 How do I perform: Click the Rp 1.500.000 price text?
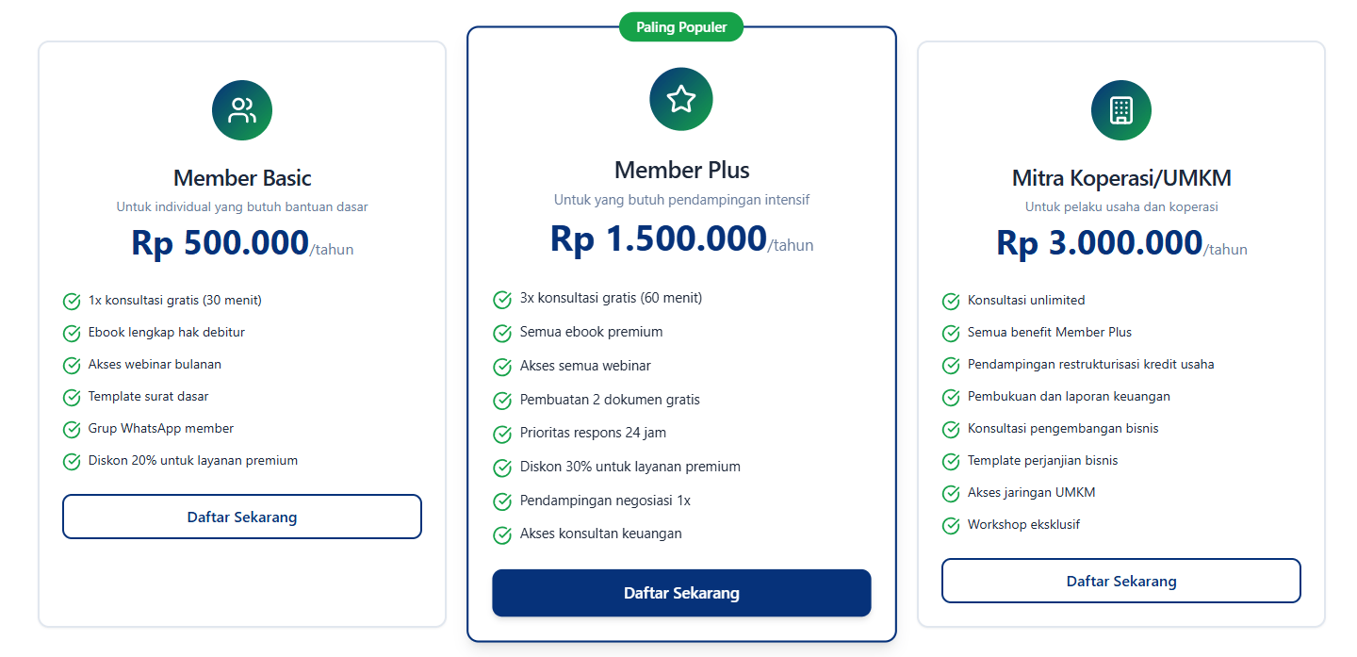click(659, 239)
